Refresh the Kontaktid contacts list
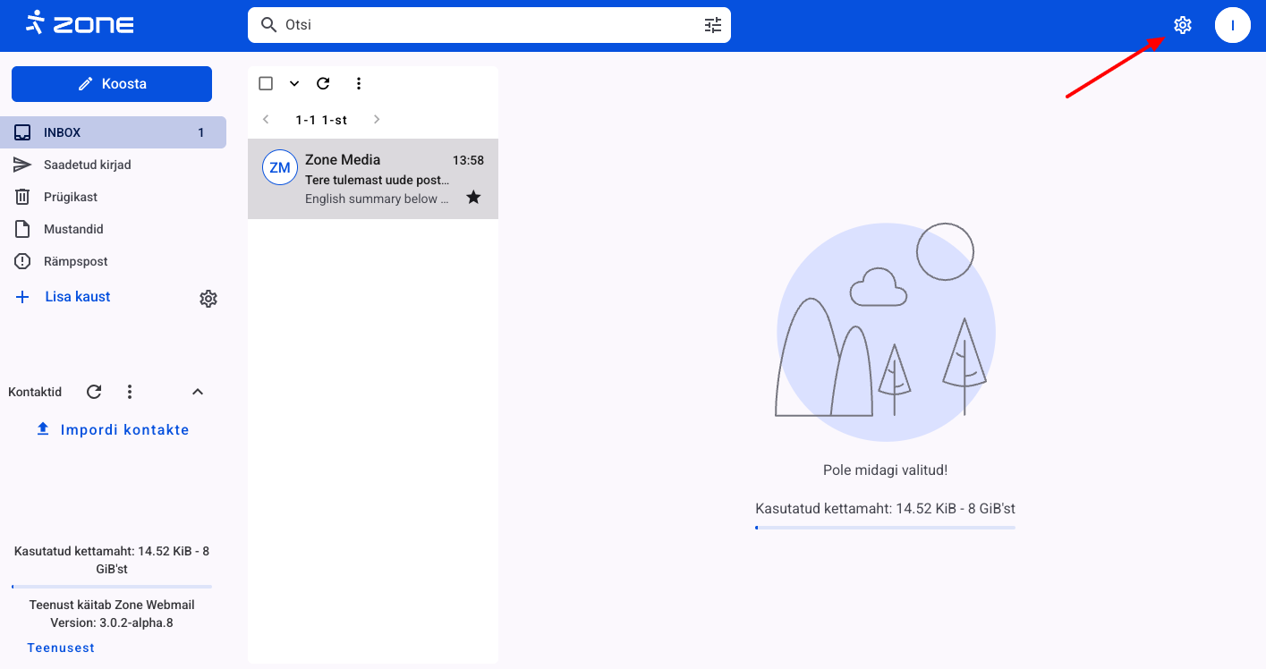Image resolution: width=1266 pixels, height=669 pixels. click(x=94, y=392)
